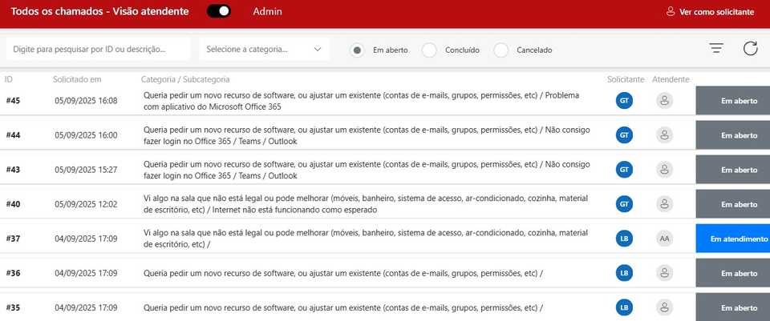Toggle the Admin view switch
This screenshot has height=321, width=770.
[x=218, y=11]
